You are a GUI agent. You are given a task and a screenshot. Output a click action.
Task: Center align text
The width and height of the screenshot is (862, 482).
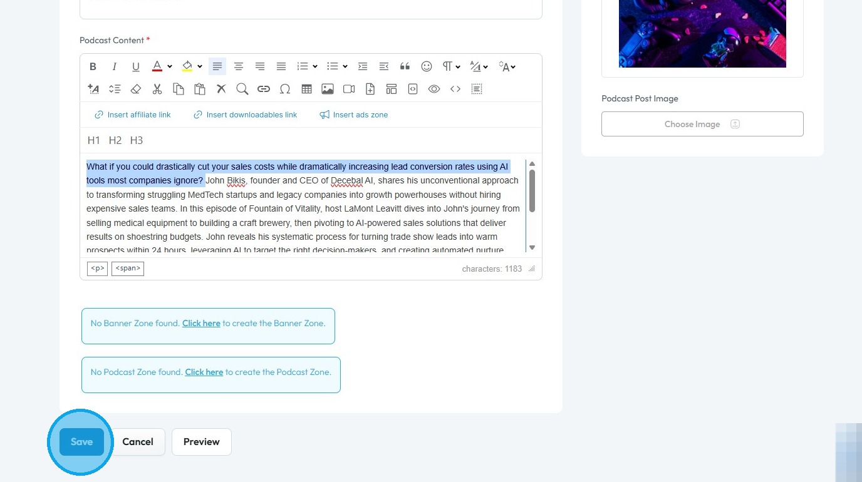239,66
